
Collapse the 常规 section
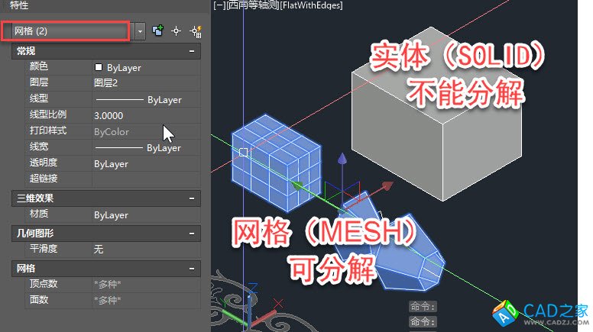pyautogui.click(x=191, y=51)
